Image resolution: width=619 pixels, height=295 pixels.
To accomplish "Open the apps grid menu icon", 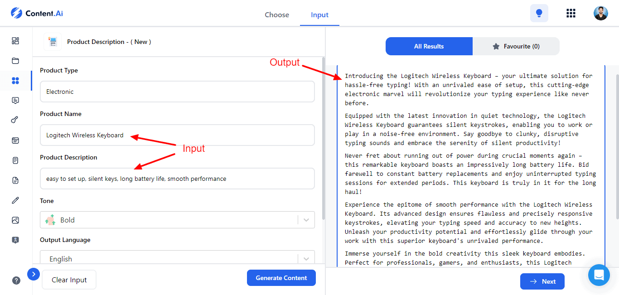I will click(571, 14).
